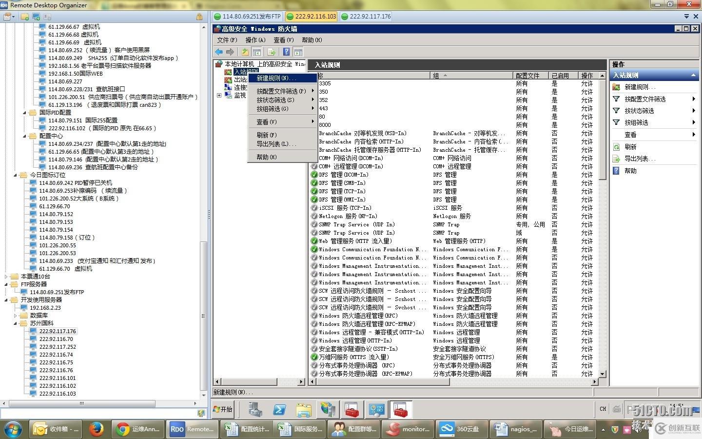Expand the 数据库 folder
This screenshot has height=439, width=702.
tap(16, 316)
